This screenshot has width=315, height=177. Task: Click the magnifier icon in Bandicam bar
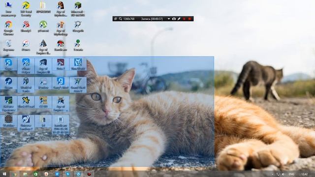(120, 19)
